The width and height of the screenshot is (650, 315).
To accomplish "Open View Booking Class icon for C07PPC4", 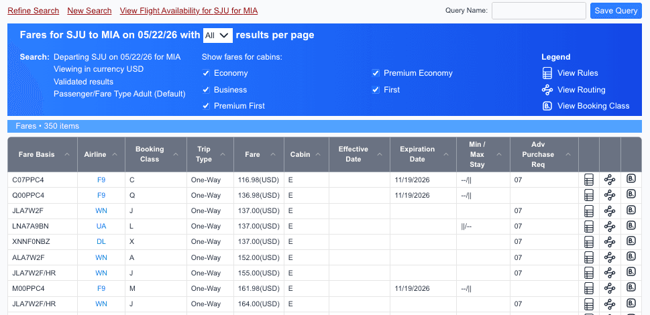I will (631, 178).
